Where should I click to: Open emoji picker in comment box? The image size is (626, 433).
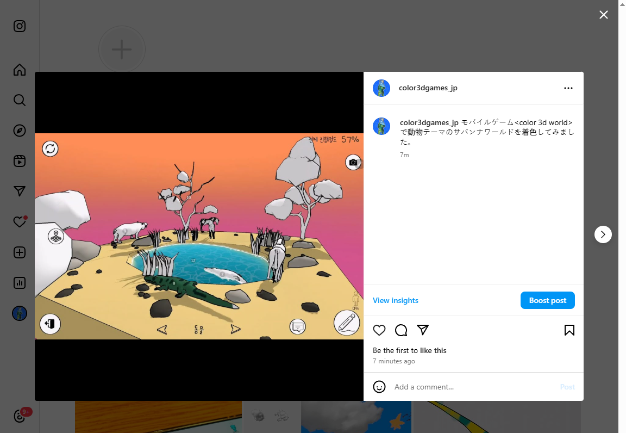tap(379, 387)
